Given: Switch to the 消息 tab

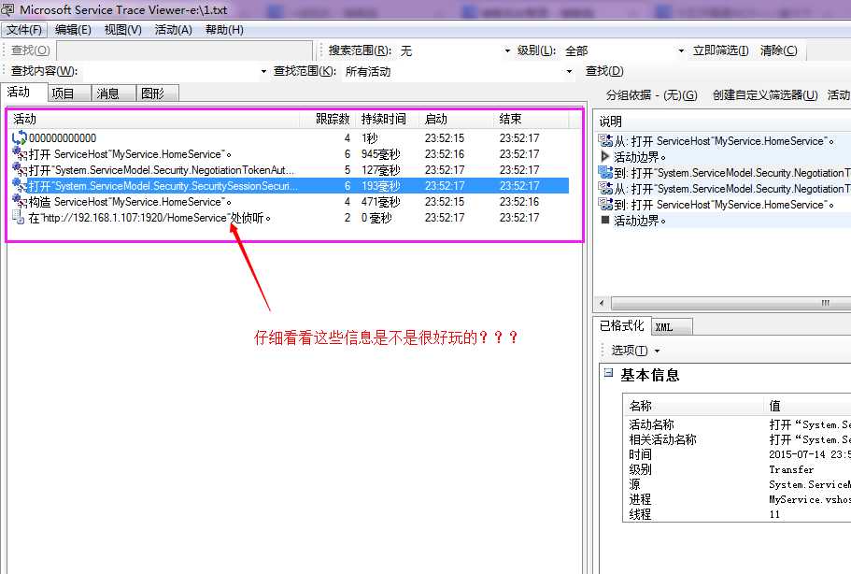Looking at the screenshot, I should pyautogui.click(x=114, y=93).
